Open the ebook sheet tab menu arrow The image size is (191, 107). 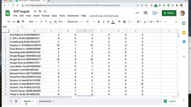(x=33, y=101)
